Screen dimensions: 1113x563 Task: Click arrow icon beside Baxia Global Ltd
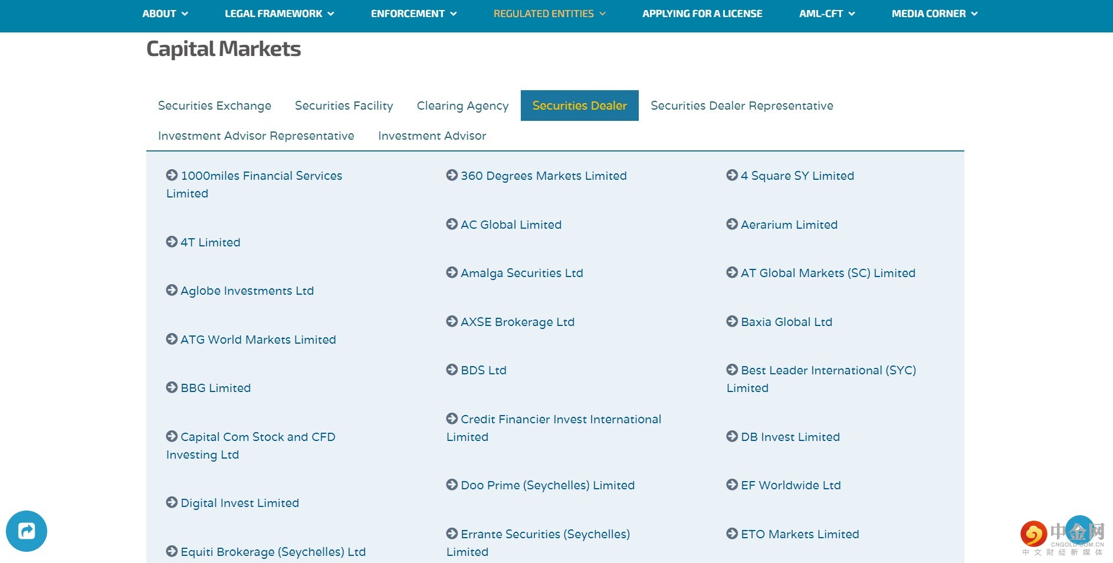(x=732, y=321)
